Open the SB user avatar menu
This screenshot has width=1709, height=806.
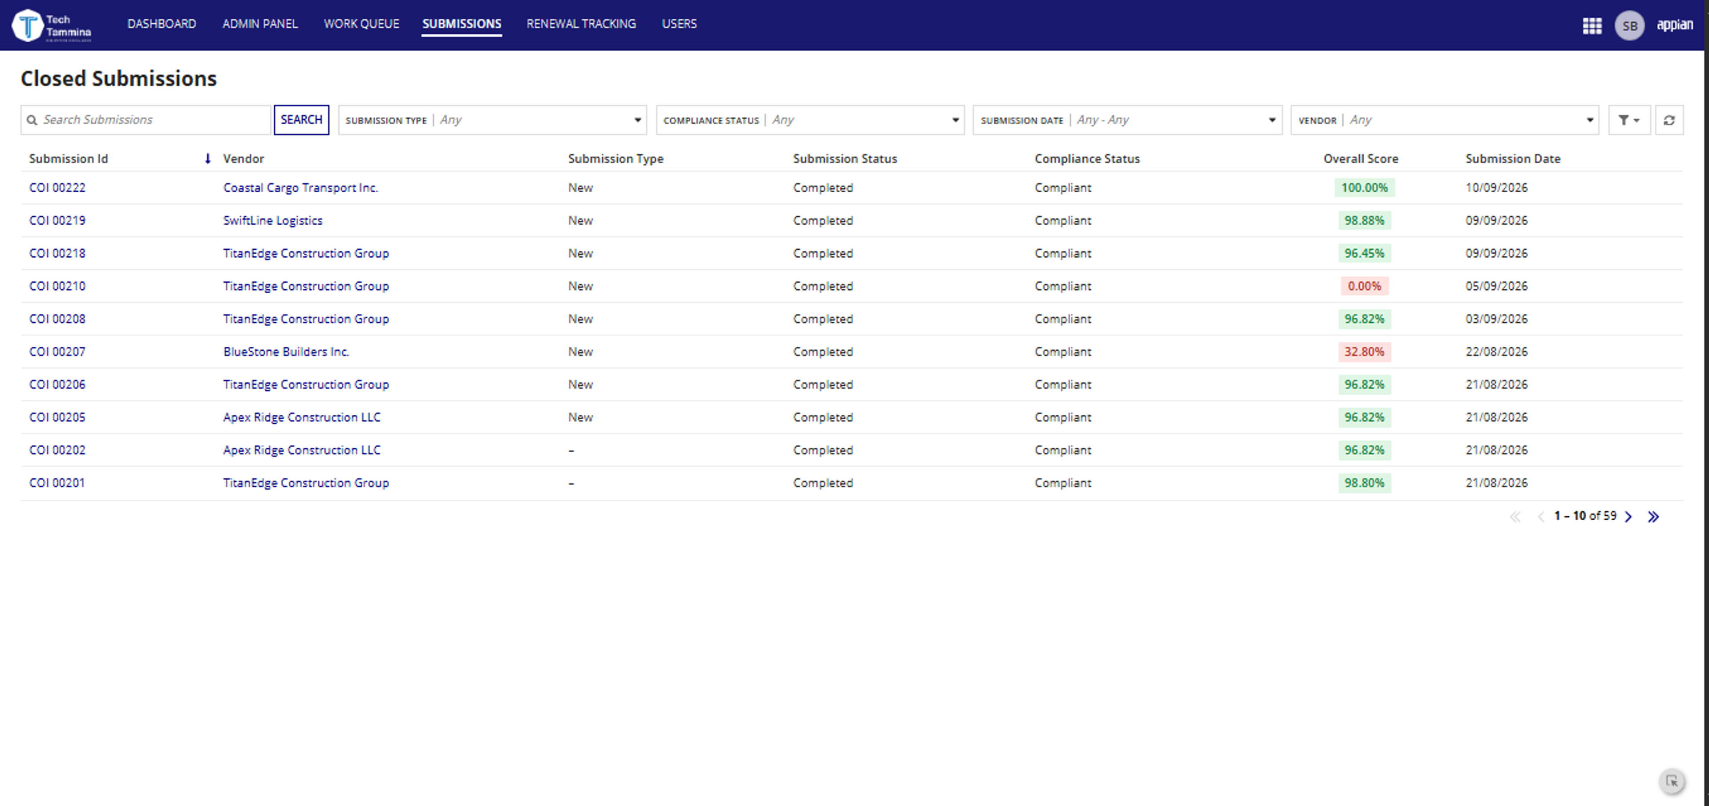pos(1629,25)
